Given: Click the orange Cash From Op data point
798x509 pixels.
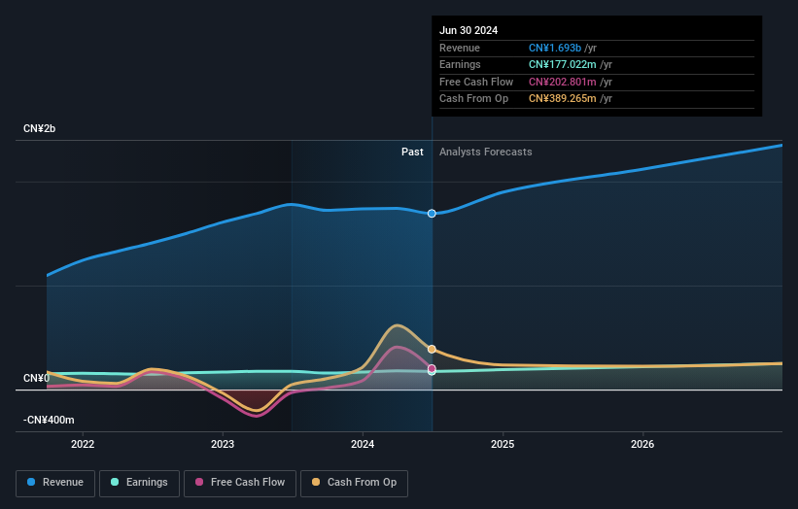Looking at the screenshot, I should [x=432, y=350].
